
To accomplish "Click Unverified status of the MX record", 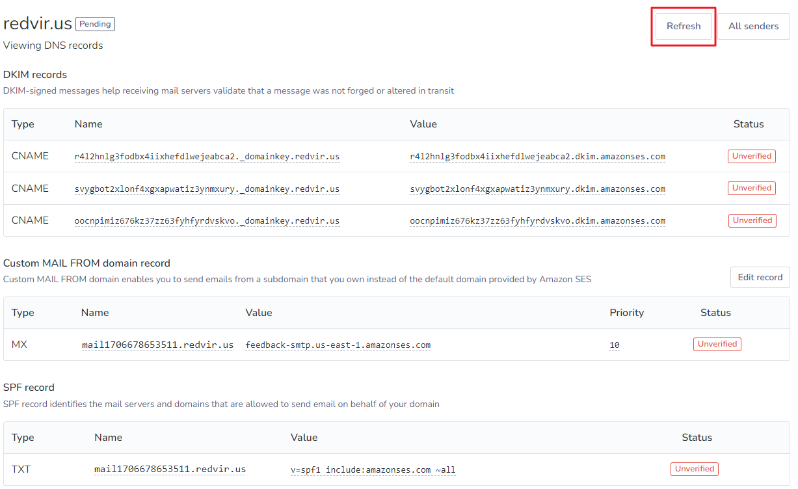I will [717, 344].
